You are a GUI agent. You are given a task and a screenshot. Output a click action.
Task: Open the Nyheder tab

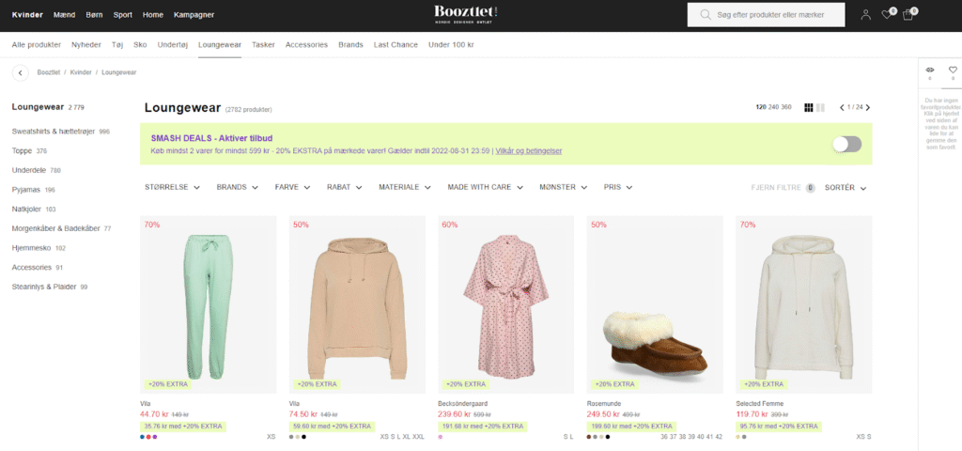85,45
